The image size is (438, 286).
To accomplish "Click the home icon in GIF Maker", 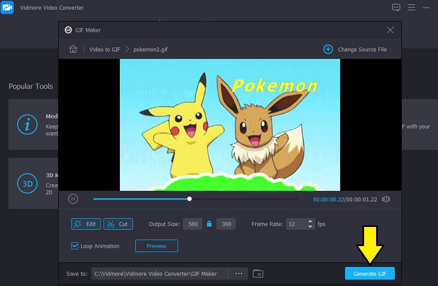I will pos(73,49).
